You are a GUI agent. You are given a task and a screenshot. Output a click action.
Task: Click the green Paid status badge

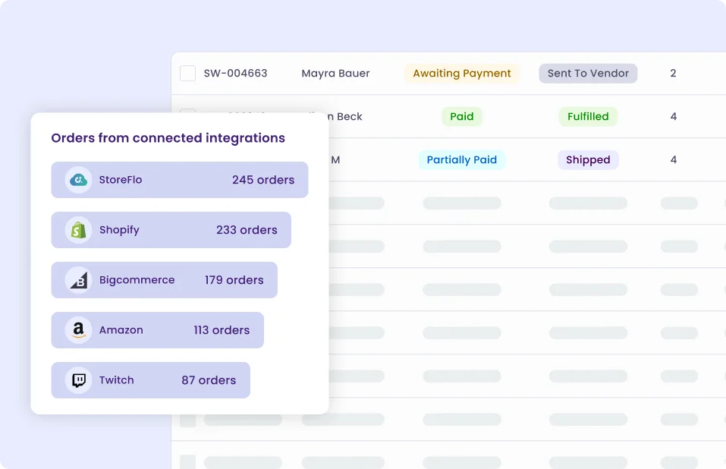pos(462,116)
